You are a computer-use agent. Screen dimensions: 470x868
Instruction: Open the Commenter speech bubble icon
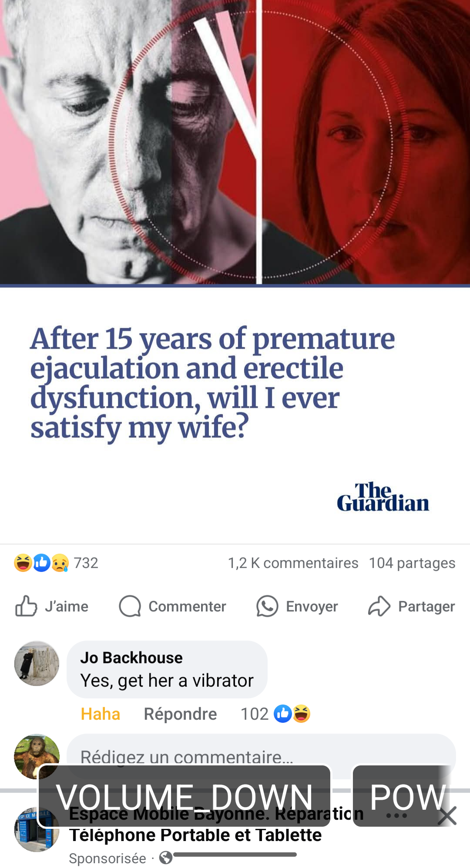(130, 606)
